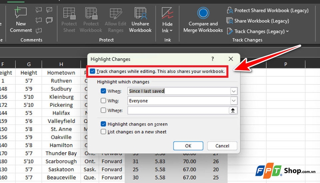Viewport: 320px width, 183px height.
Task: Click the Pickering cell
Action: [x=61, y=105]
